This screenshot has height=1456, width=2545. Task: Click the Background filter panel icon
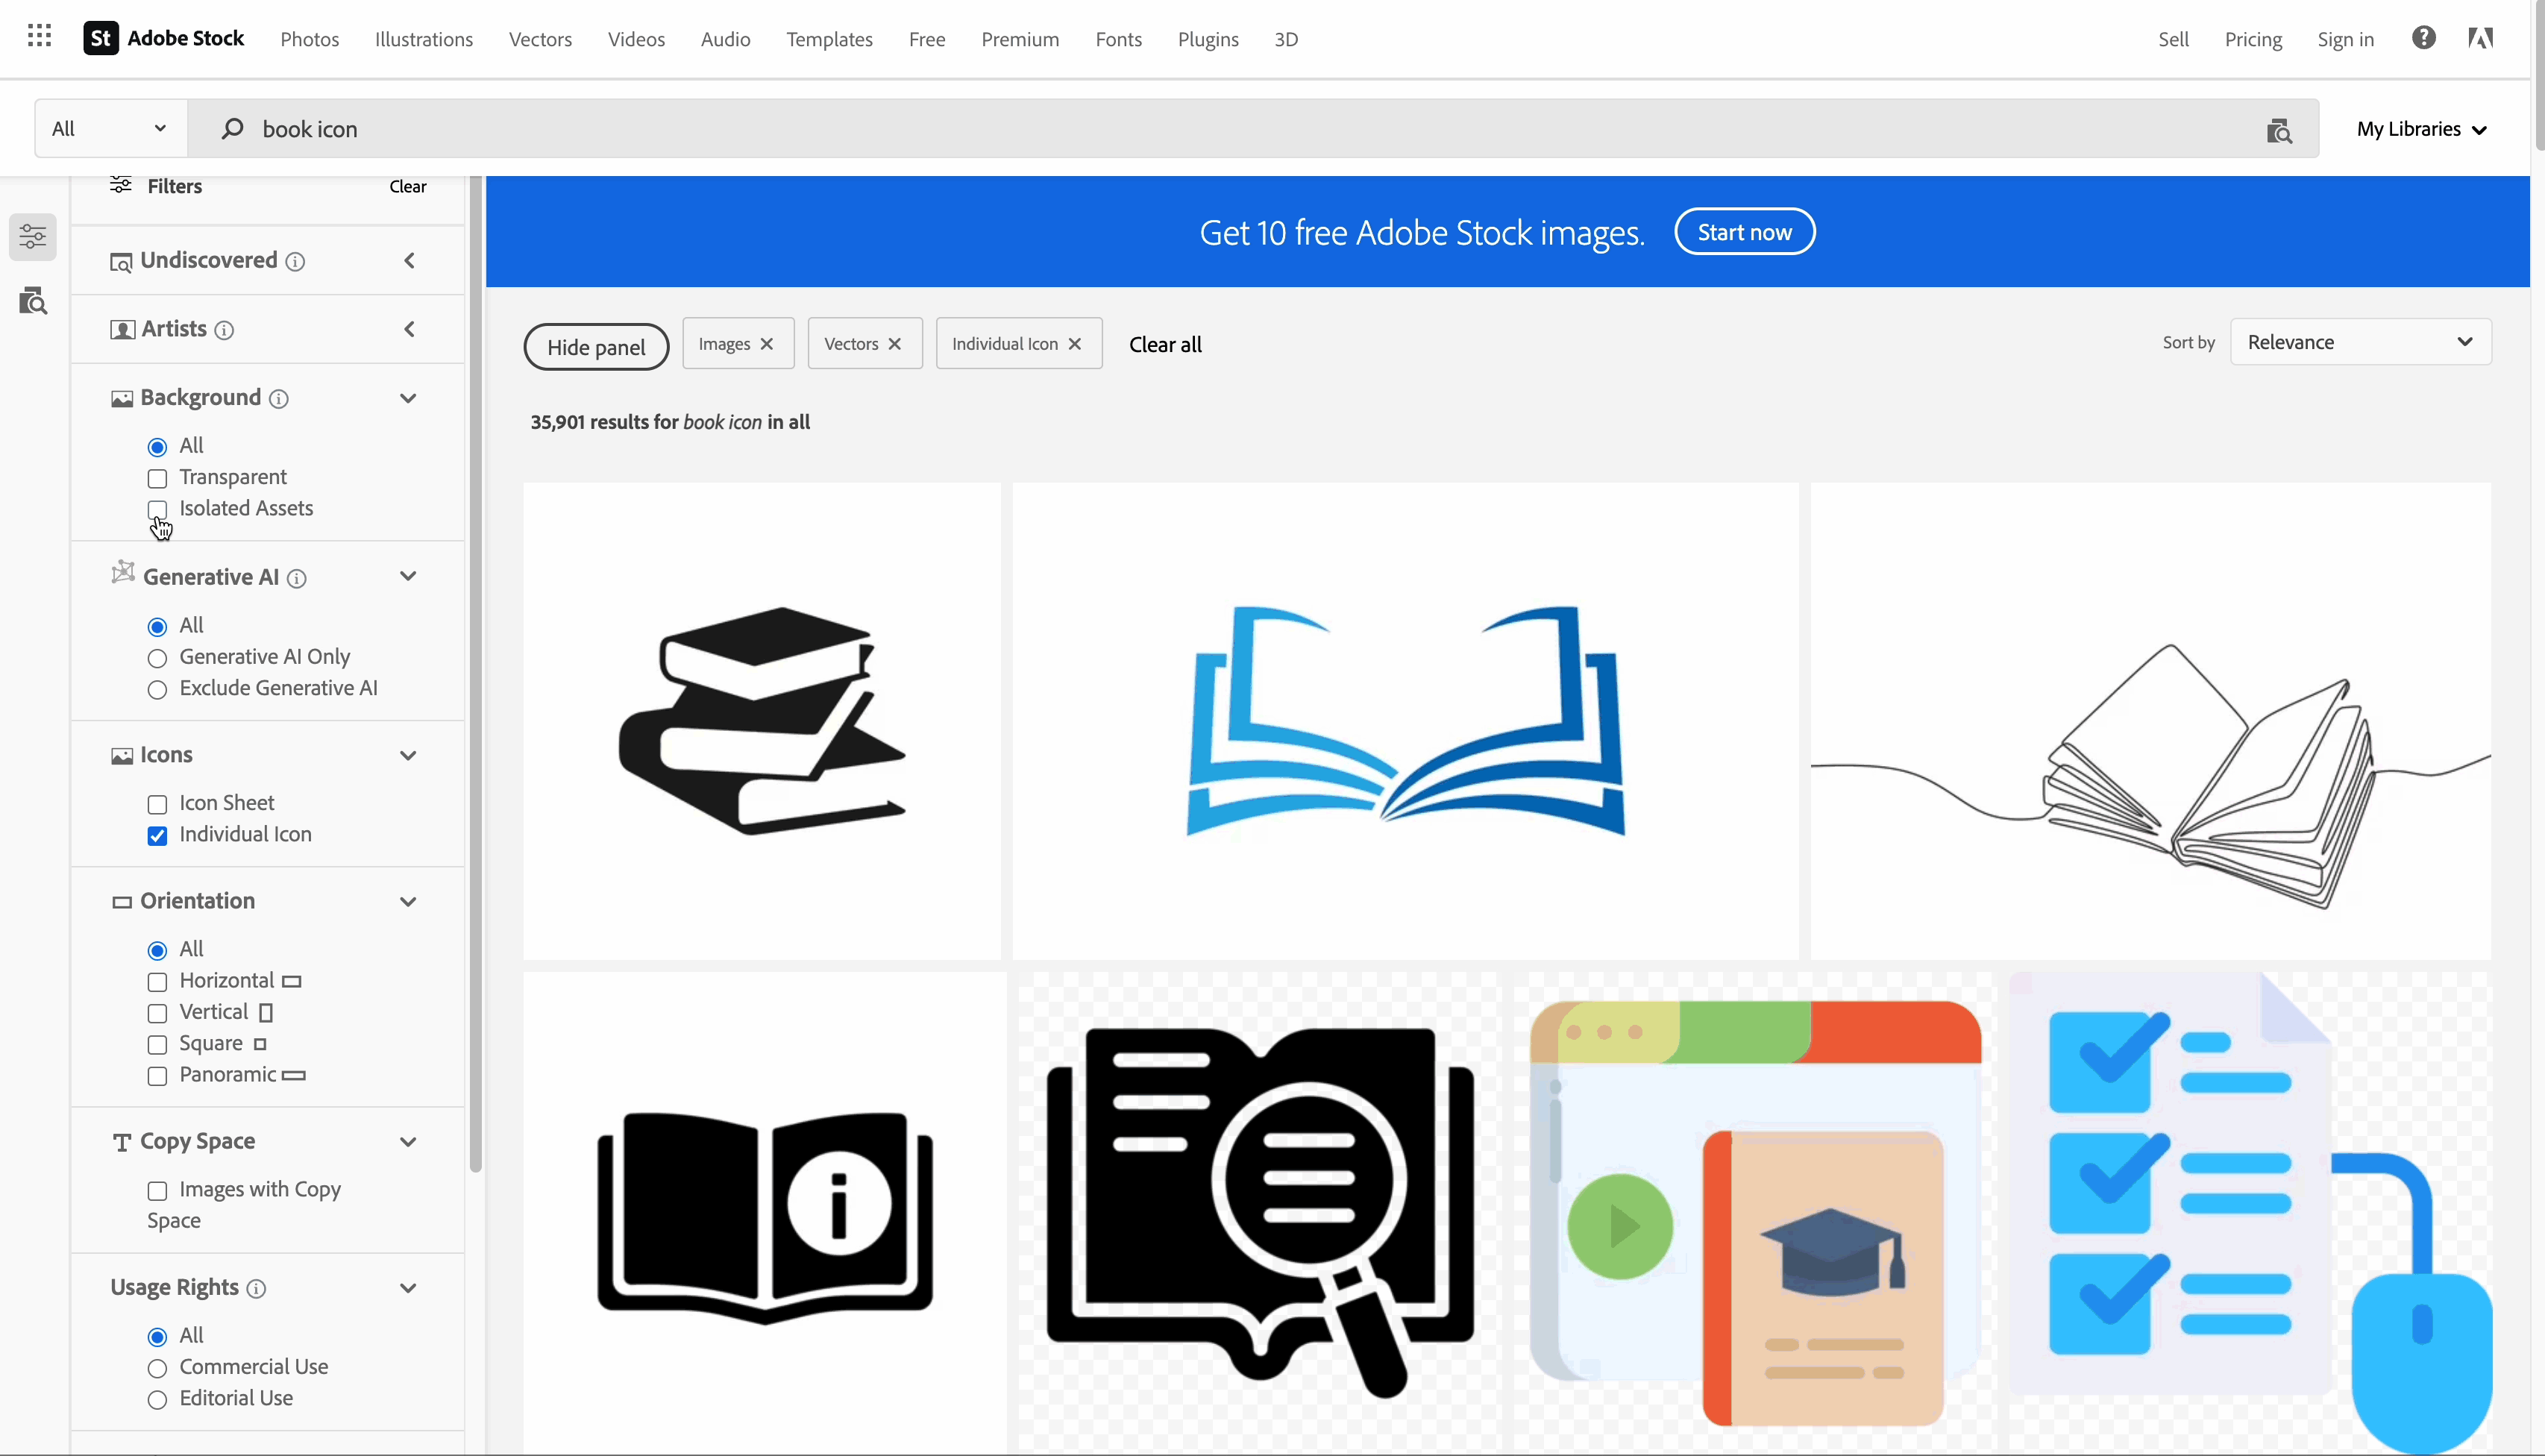pos(122,398)
